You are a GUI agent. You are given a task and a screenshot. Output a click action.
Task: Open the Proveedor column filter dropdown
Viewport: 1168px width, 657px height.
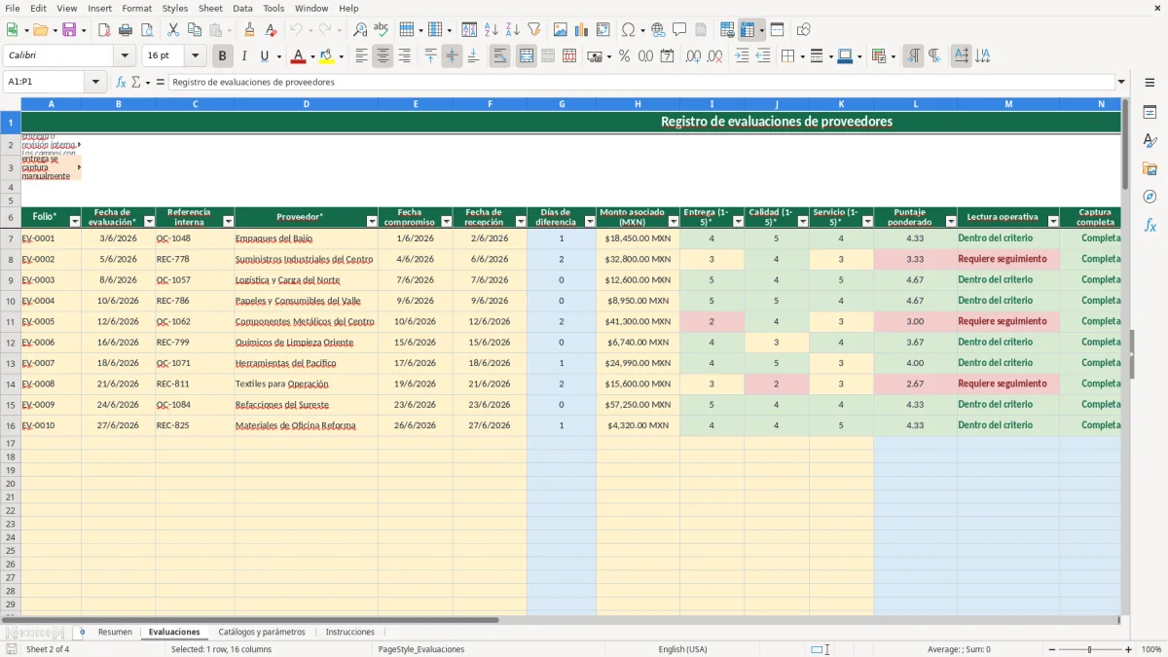pos(371,222)
